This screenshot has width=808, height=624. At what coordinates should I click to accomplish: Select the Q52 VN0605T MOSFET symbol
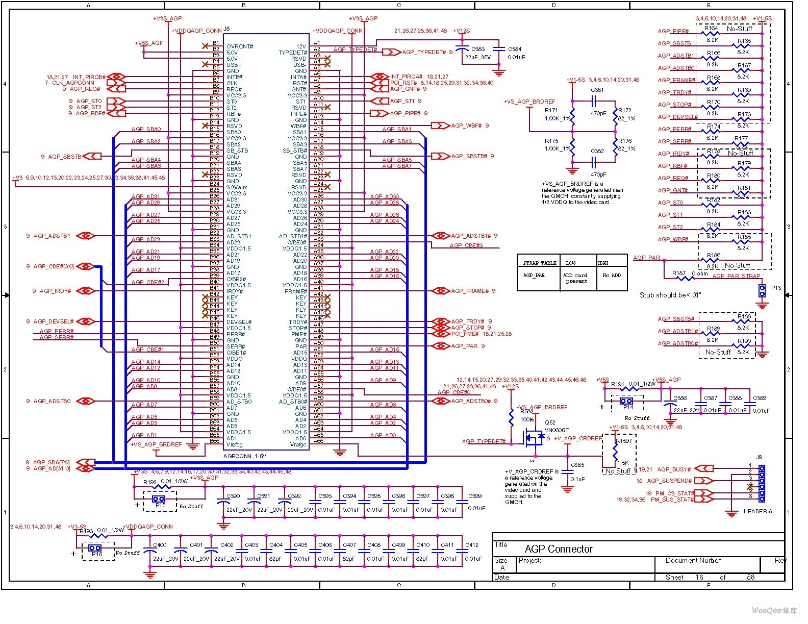[534, 437]
